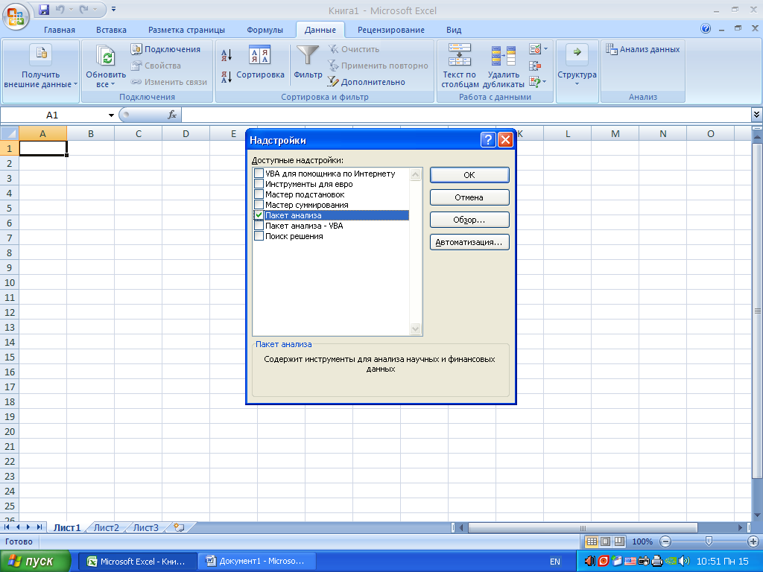763x572 pixels.
Task: Click zoom in plus button
Action: (753, 541)
